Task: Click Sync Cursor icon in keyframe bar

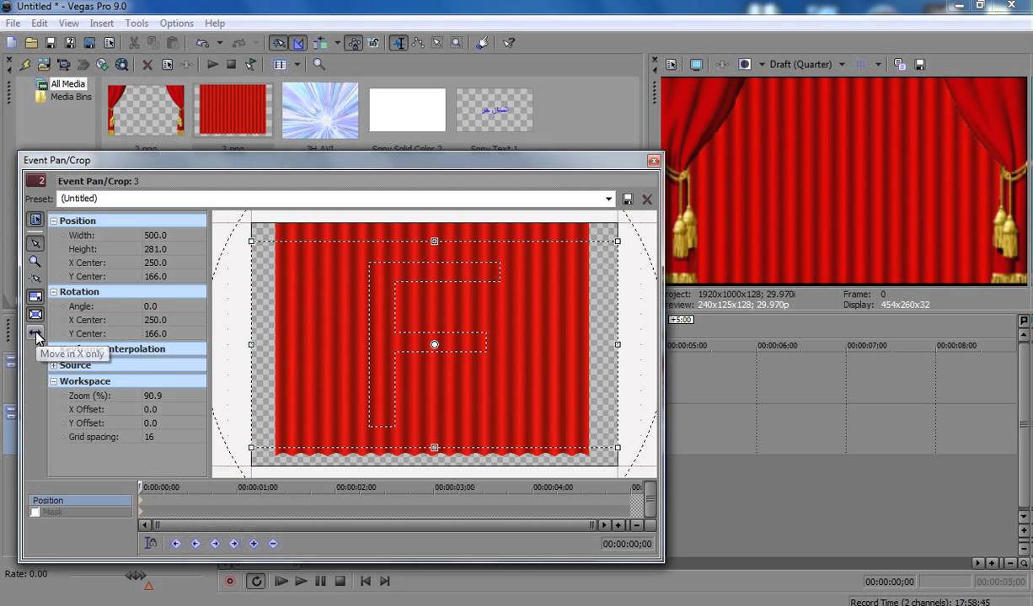Action: point(150,543)
